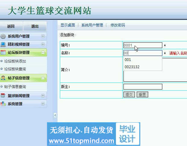Screen dimensions: 187x146
Task: Click the gear icon beside 系统用户管理
Action: point(3,36)
